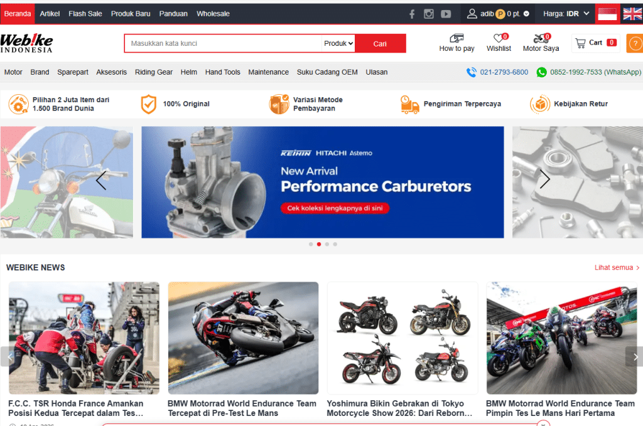The height and width of the screenshot is (426, 643).
Task: Open the Instagram social icon
Action: click(x=428, y=14)
